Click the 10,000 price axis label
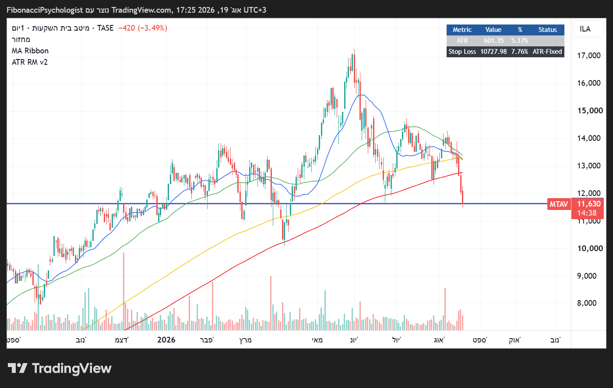The height and width of the screenshot is (388, 613). [x=590, y=248]
